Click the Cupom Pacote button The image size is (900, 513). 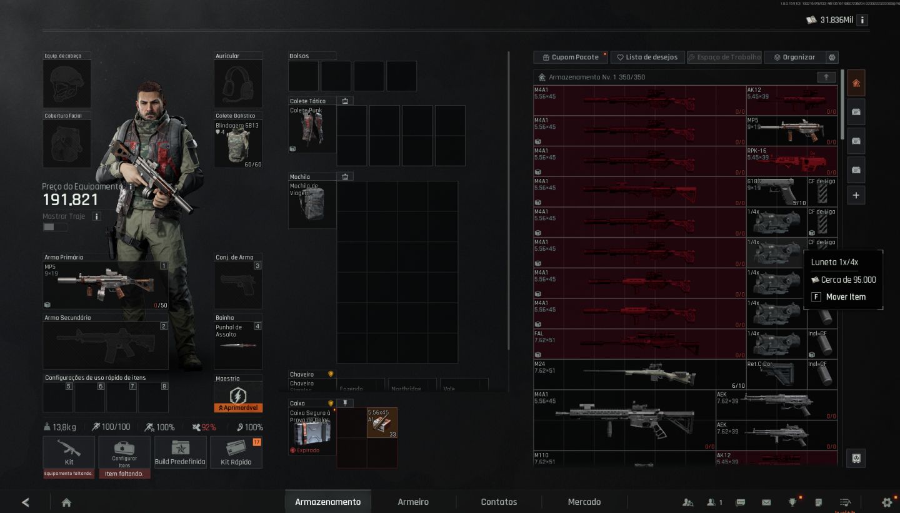coord(571,57)
